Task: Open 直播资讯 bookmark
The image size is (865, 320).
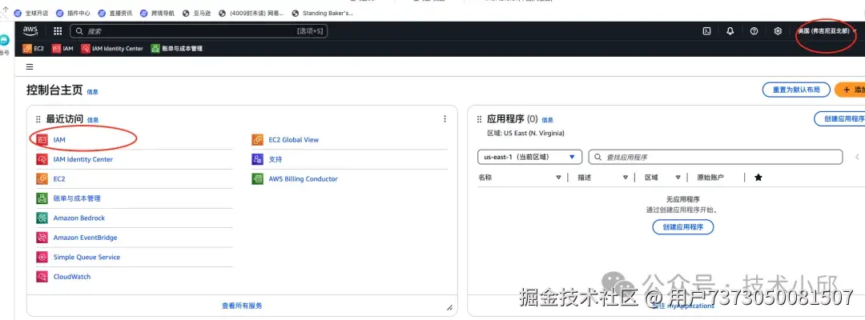Action: [115, 14]
